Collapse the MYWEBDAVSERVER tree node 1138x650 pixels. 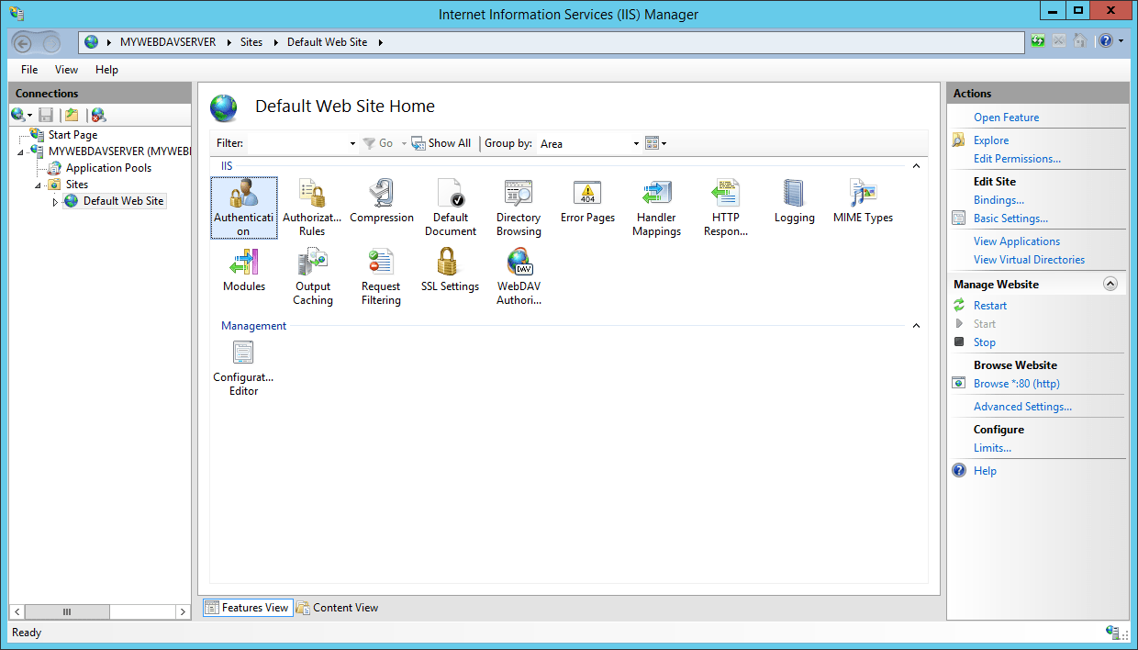click(22, 151)
